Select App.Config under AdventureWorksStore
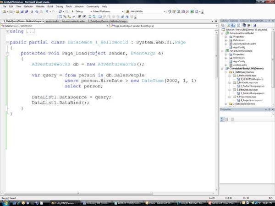This screenshot has height=206, width=275. (239, 61)
